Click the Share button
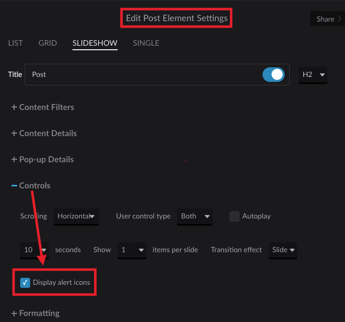The width and height of the screenshot is (345, 322). coord(327,19)
